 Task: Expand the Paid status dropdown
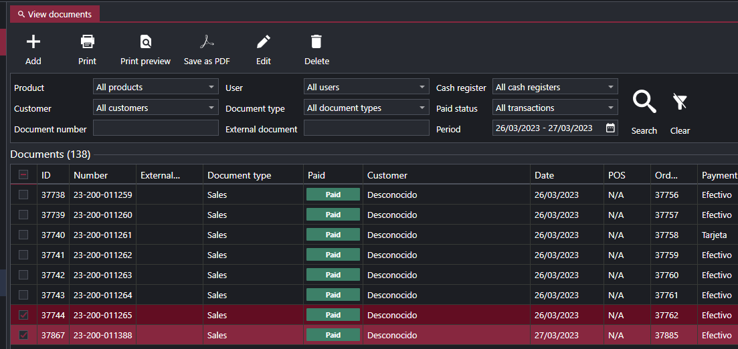tap(555, 108)
